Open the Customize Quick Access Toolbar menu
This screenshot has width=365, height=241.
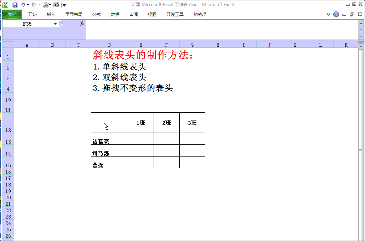click(65, 5)
